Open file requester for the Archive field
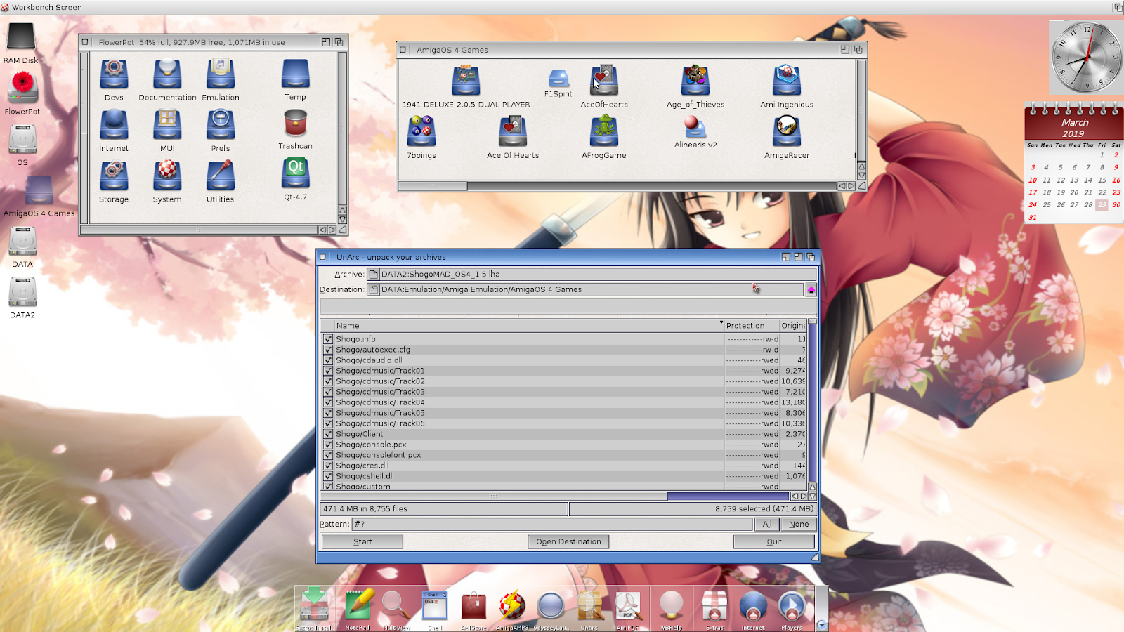Screen dimensions: 1124x632 [x=374, y=275]
